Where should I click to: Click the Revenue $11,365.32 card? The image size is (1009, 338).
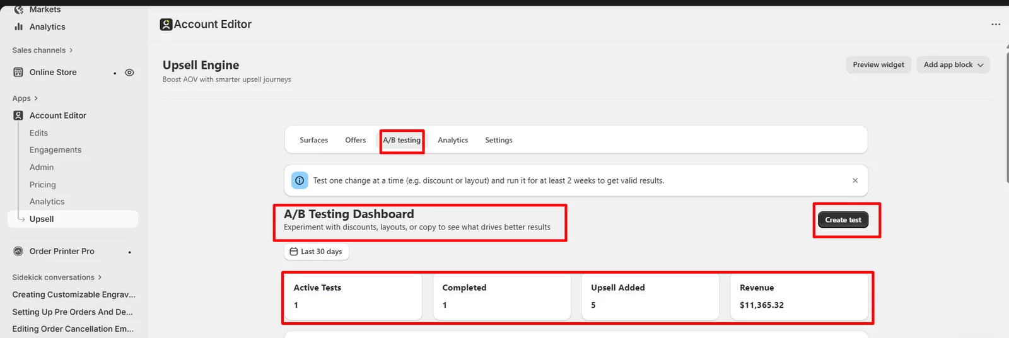[x=799, y=296]
